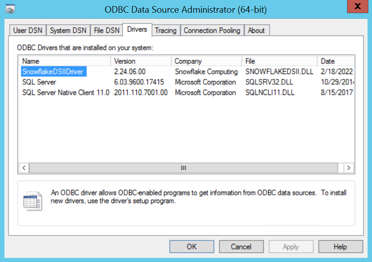Screen dimensions: 372x262
Task: Select the SnowflakeDSIIDriver row
Action: pyautogui.click(x=53, y=72)
